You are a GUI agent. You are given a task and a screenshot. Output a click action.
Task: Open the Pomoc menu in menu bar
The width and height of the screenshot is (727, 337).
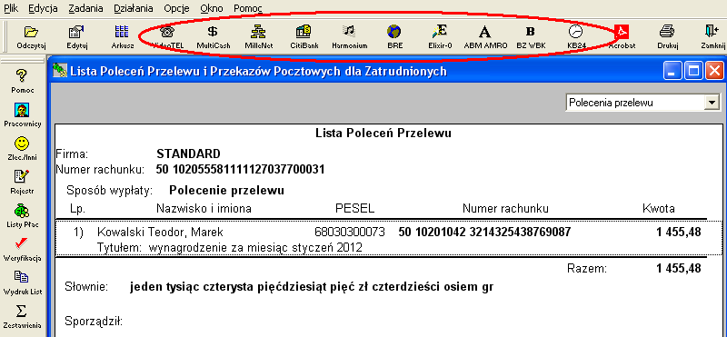click(x=247, y=8)
